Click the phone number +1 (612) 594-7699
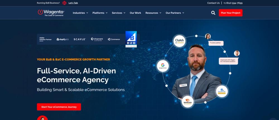The image size is (279, 120). pyautogui.click(x=233, y=3)
